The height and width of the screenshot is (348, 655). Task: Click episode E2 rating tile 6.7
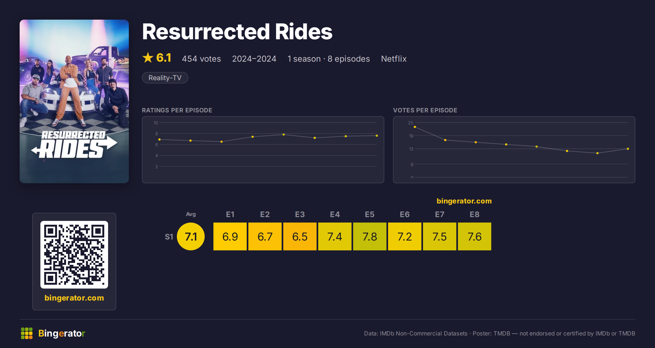pyautogui.click(x=265, y=236)
